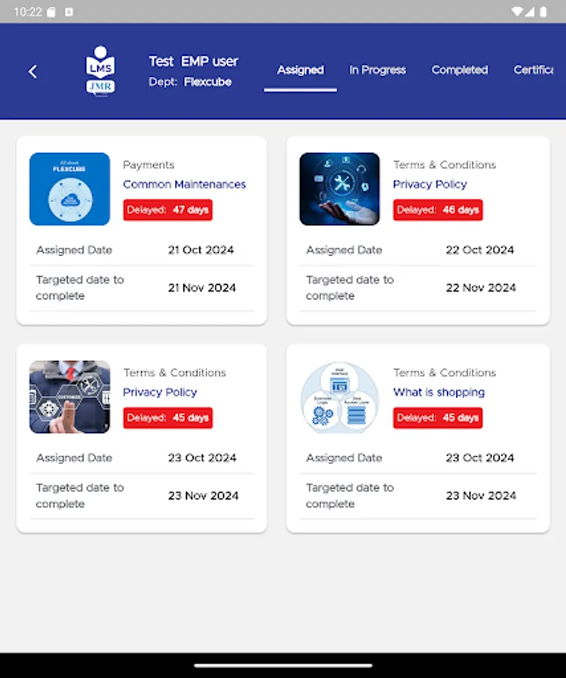Tap Delayed 45 days badge under What is shopping
This screenshot has width=566, height=678.
tap(438, 417)
